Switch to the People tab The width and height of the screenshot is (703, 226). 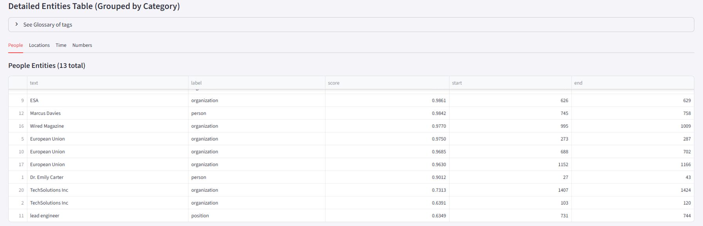[16, 45]
